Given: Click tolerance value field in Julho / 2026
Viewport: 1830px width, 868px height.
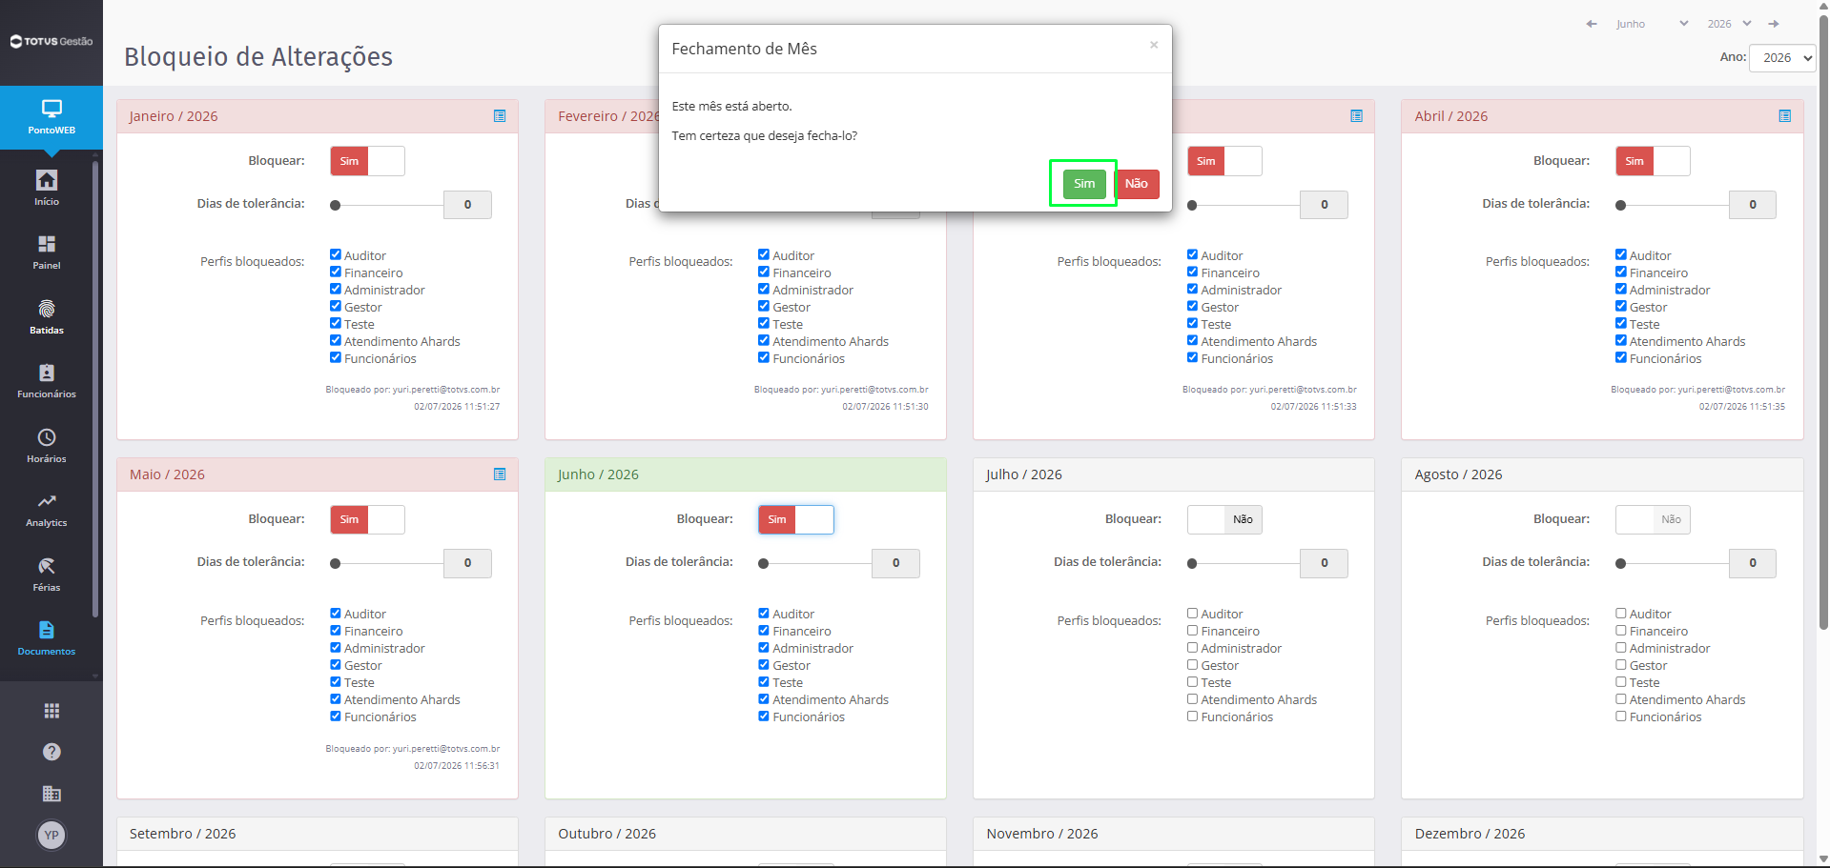Looking at the screenshot, I should pyautogui.click(x=1325, y=563).
